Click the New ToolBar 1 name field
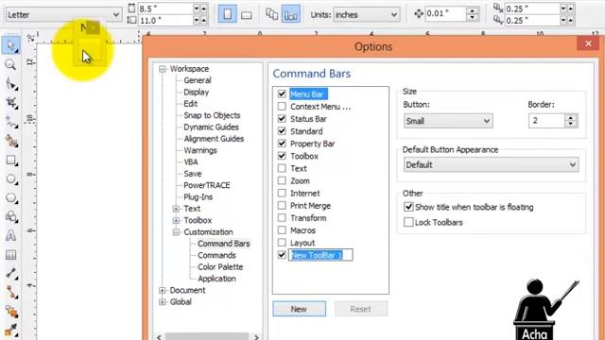This screenshot has height=340, width=605. pos(320,255)
